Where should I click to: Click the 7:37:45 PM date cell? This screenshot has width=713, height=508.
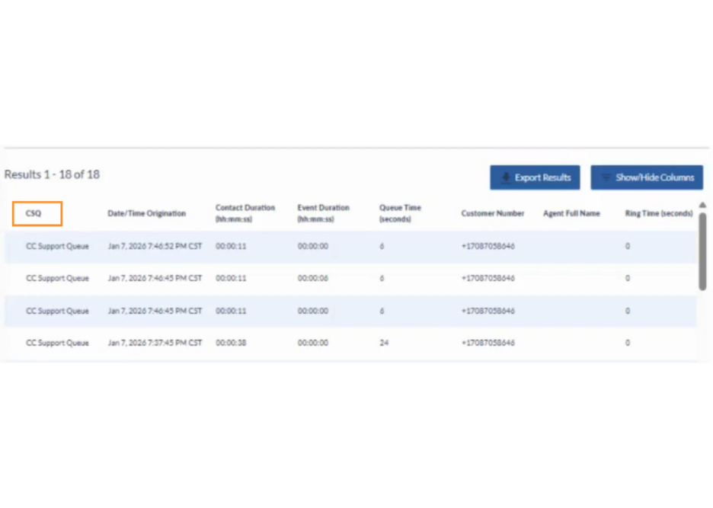(155, 343)
